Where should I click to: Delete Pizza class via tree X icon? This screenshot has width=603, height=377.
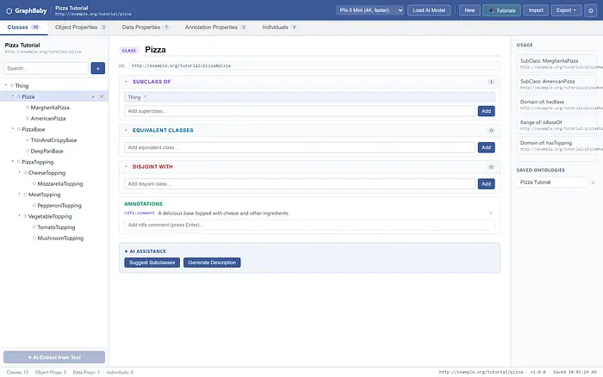click(102, 96)
